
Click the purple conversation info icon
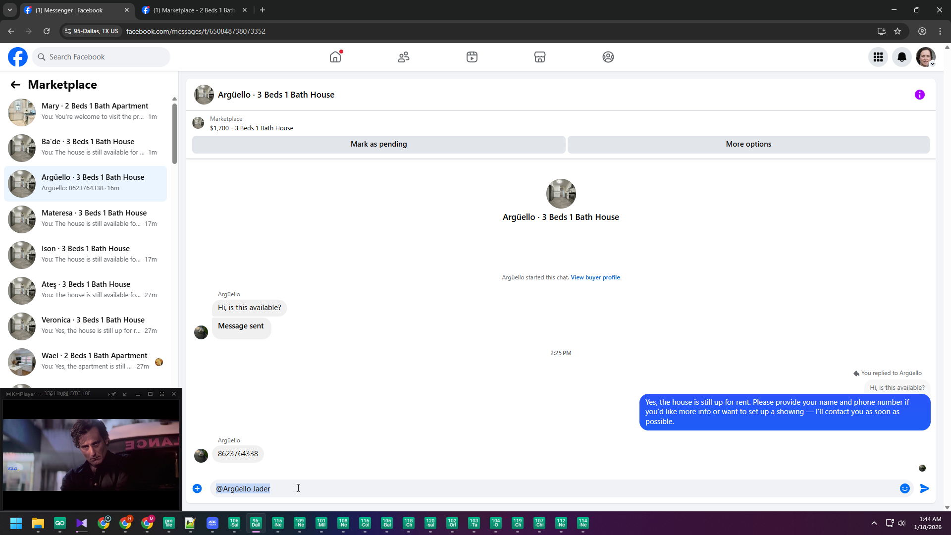click(919, 95)
